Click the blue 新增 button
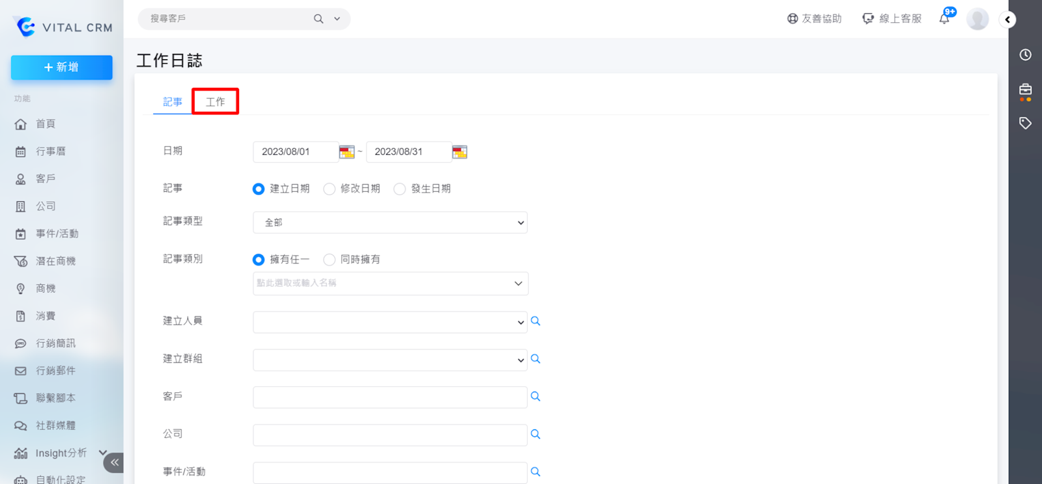 pyautogui.click(x=62, y=68)
